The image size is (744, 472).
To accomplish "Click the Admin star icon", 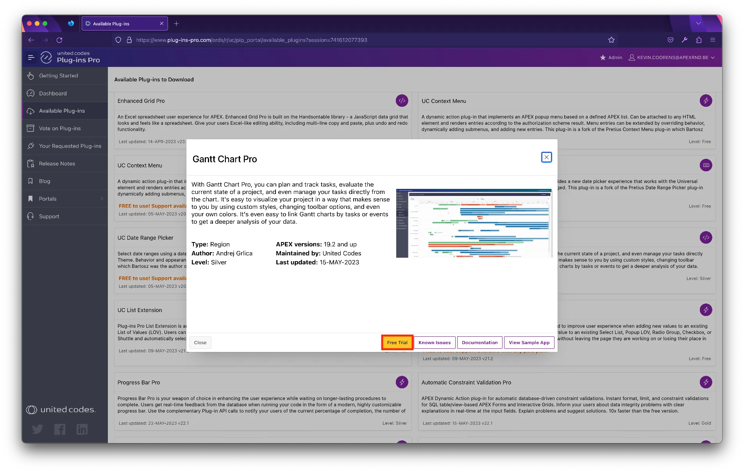I will pos(603,57).
